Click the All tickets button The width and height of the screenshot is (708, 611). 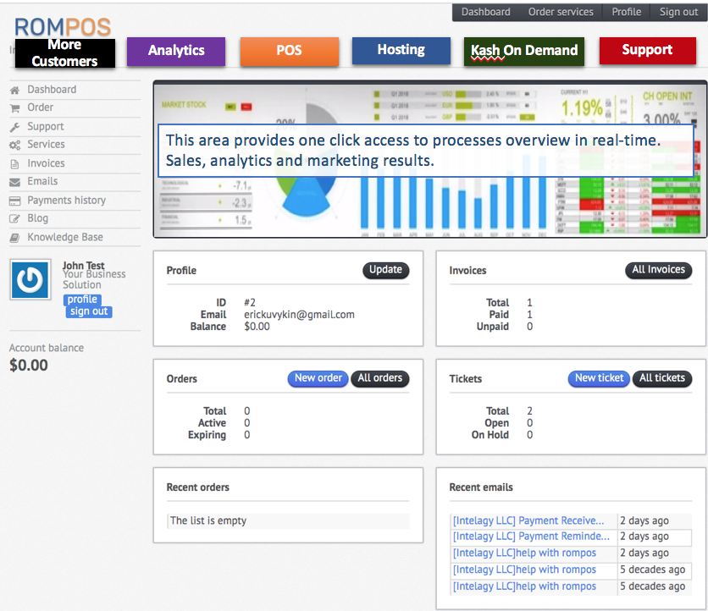tap(662, 378)
